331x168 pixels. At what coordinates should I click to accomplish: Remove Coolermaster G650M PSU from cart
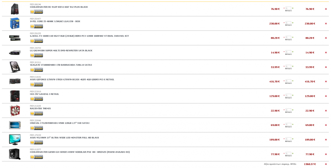(x=326, y=154)
